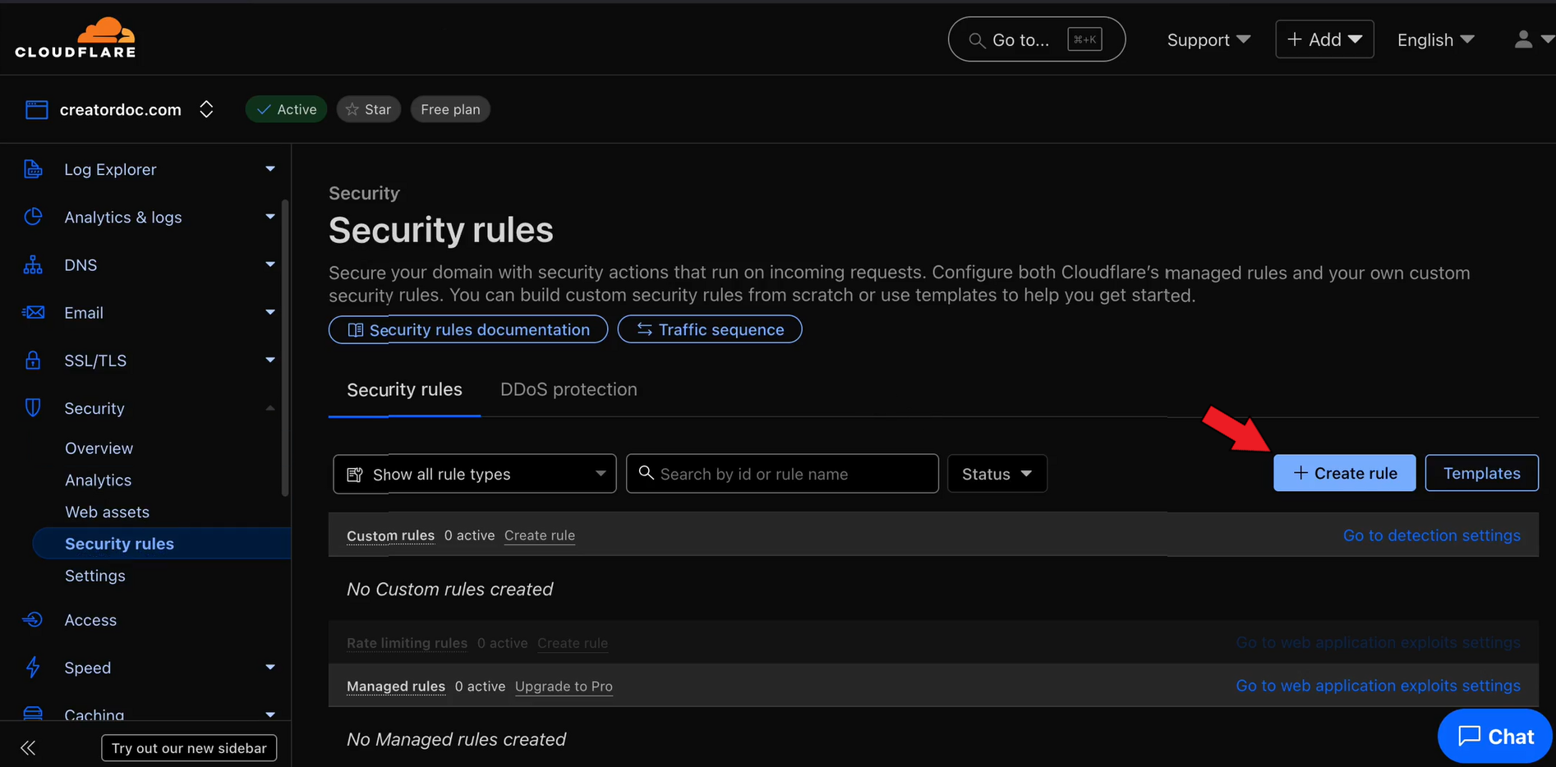
Task: Click the SSL/TLS padlock icon
Action: click(x=33, y=361)
